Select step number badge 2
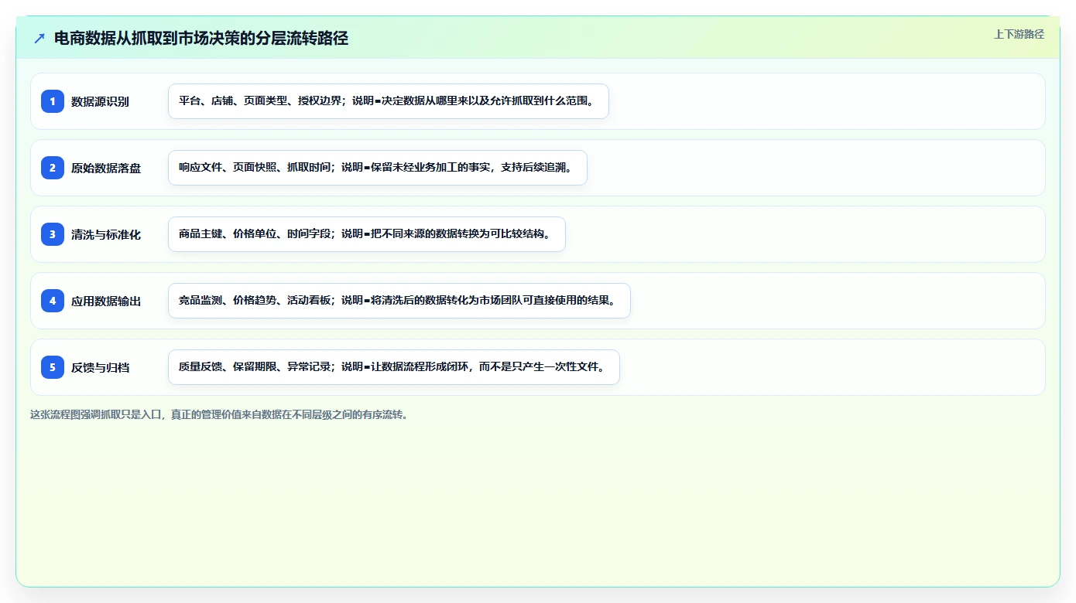The height and width of the screenshot is (603, 1076). pyautogui.click(x=53, y=168)
